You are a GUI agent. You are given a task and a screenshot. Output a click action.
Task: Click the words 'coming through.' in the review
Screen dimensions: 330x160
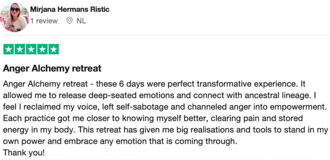coord(207,141)
